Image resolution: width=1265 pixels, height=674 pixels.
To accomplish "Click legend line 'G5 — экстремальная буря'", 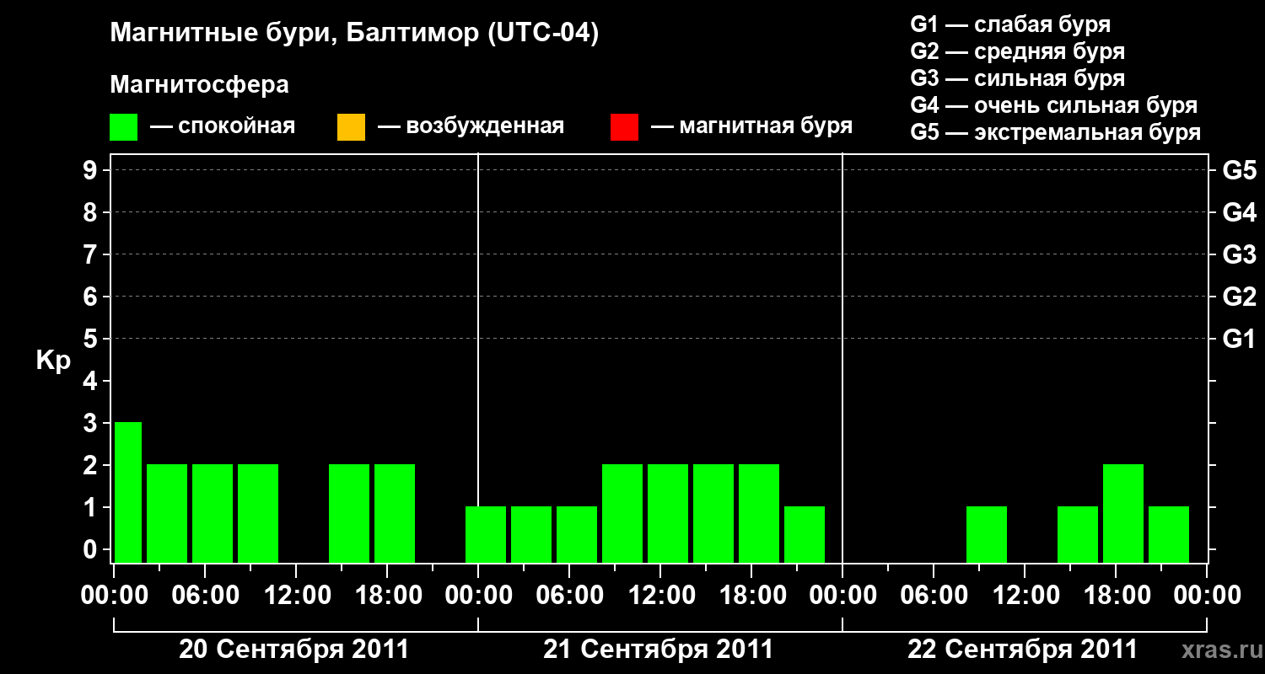I will (1056, 132).
